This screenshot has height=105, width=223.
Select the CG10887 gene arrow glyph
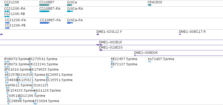tap(45, 5)
